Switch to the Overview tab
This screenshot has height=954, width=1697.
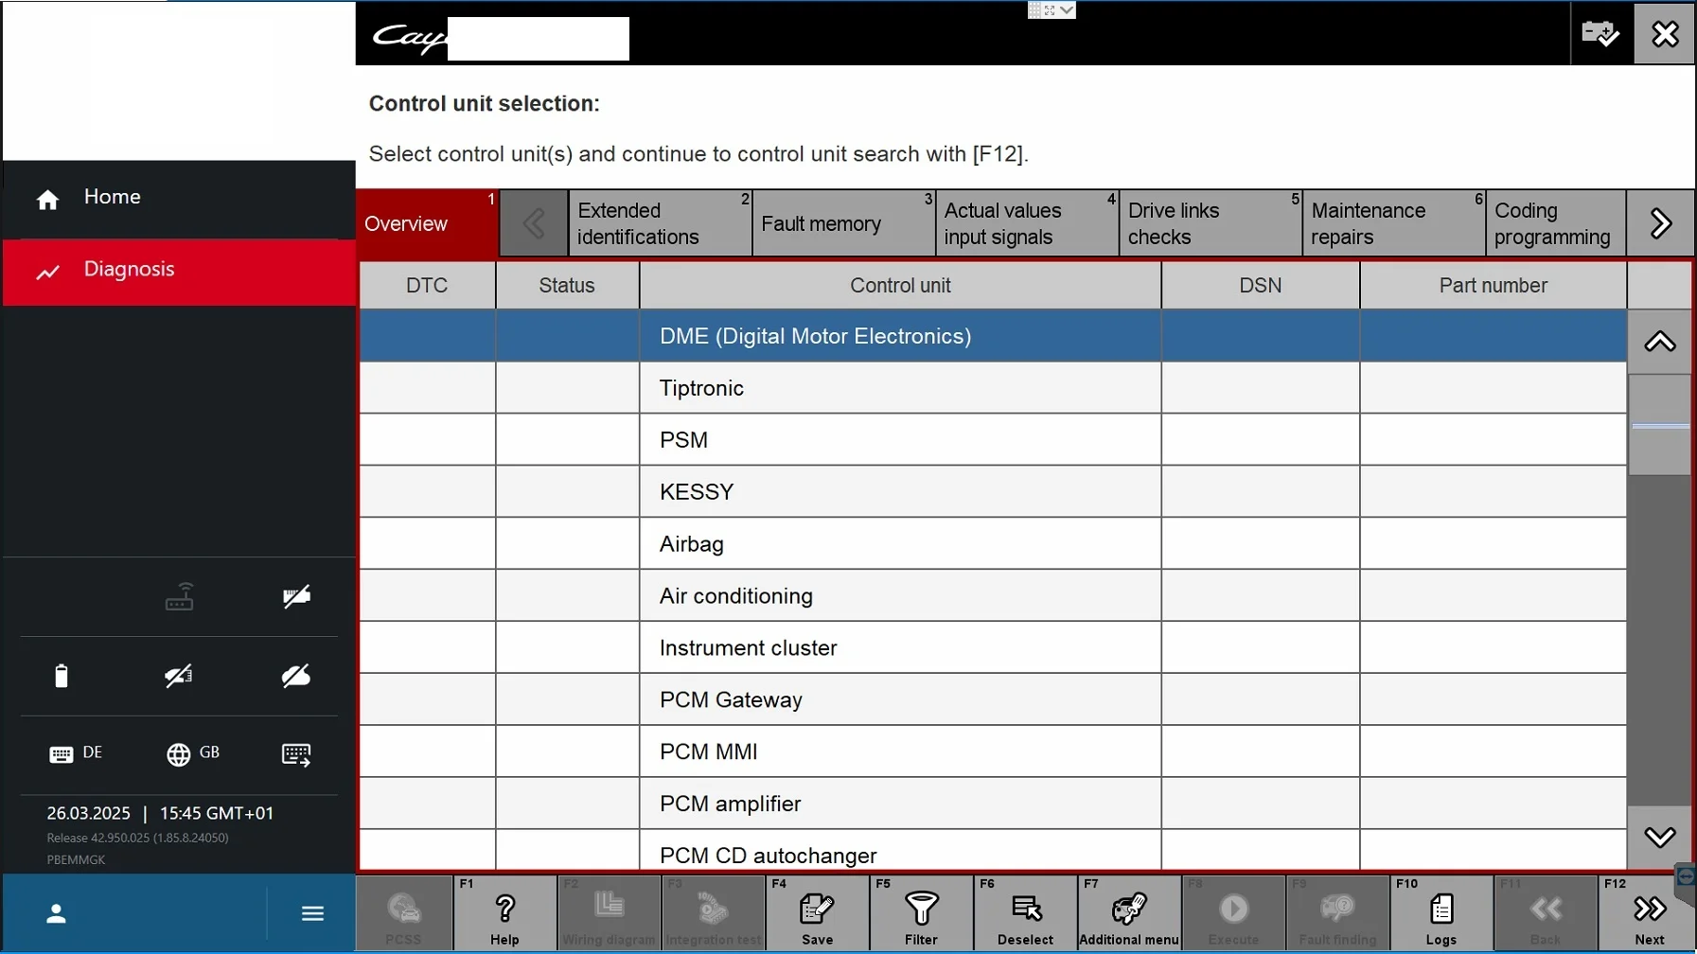click(428, 223)
